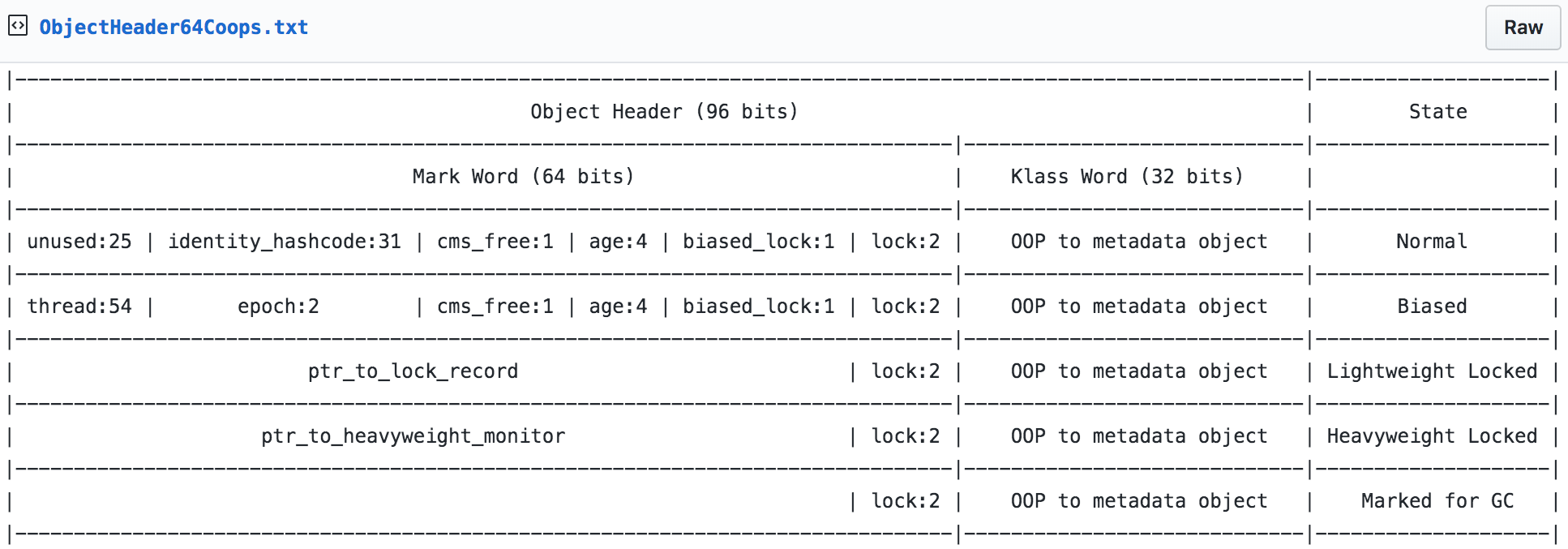This screenshot has width=1568, height=549.
Task: Click the code file icon beside filename
Action: [18, 26]
